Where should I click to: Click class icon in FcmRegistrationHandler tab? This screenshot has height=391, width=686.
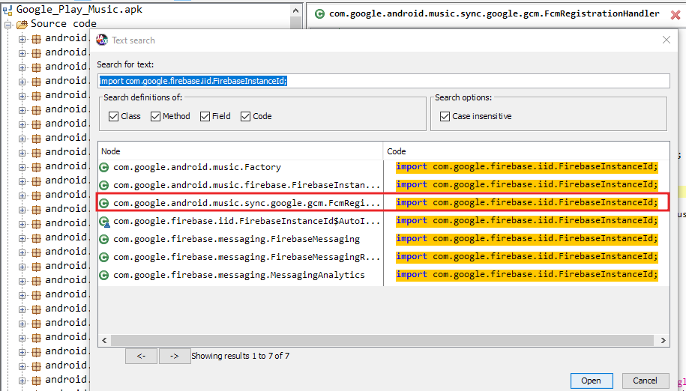pyautogui.click(x=320, y=13)
